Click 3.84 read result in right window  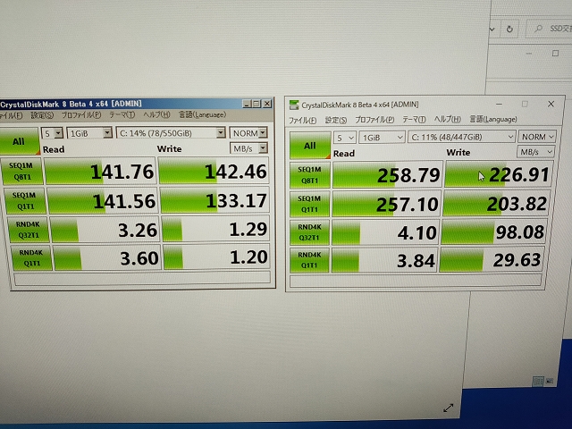tap(384, 260)
